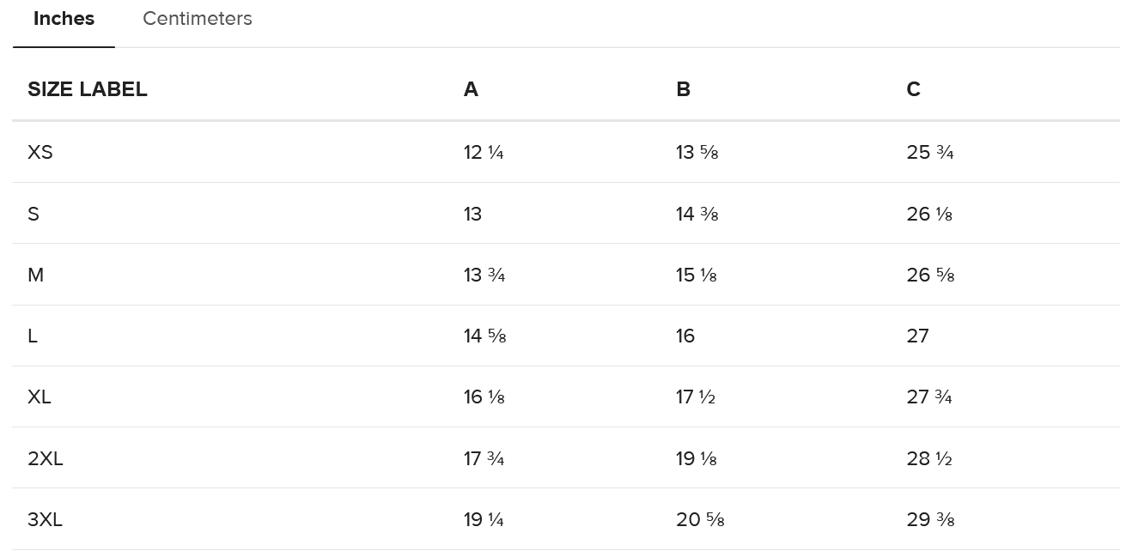Click column header C
The width and height of the screenshot is (1126, 551).
tap(914, 89)
